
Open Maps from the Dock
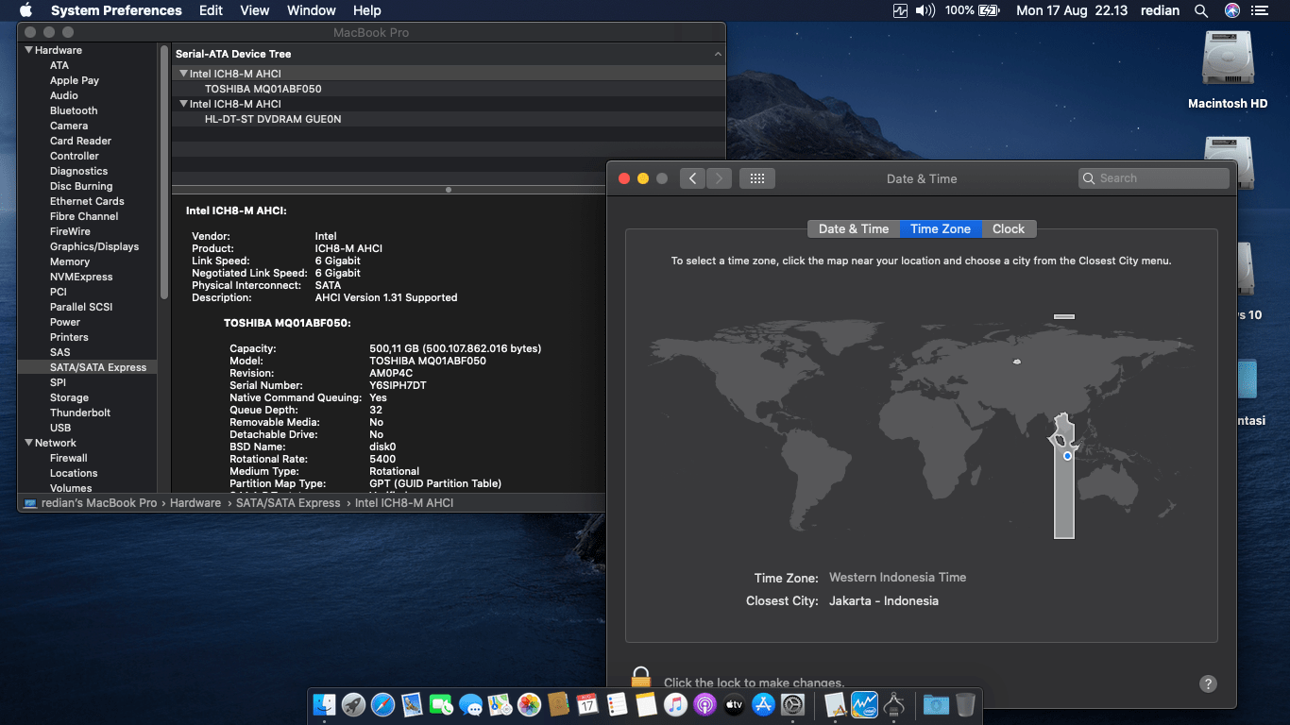tap(500, 704)
